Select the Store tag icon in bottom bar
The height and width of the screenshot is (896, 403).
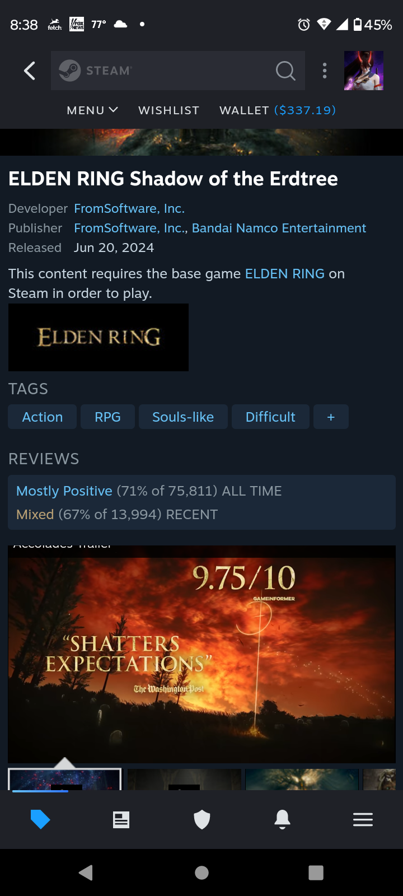pos(40,820)
